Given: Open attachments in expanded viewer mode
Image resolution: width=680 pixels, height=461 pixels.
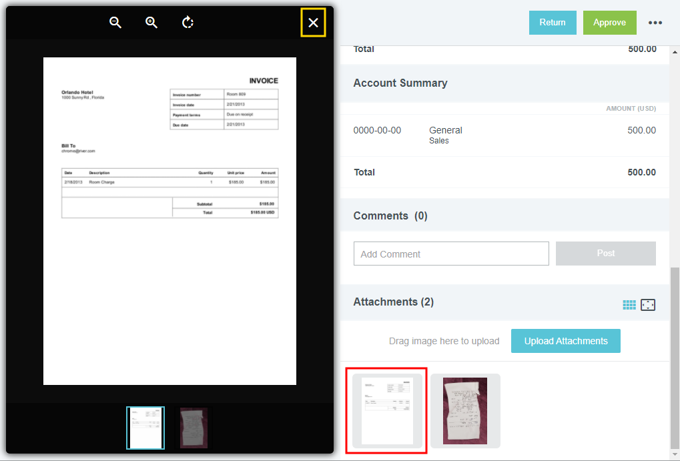Looking at the screenshot, I should tap(648, 305).
